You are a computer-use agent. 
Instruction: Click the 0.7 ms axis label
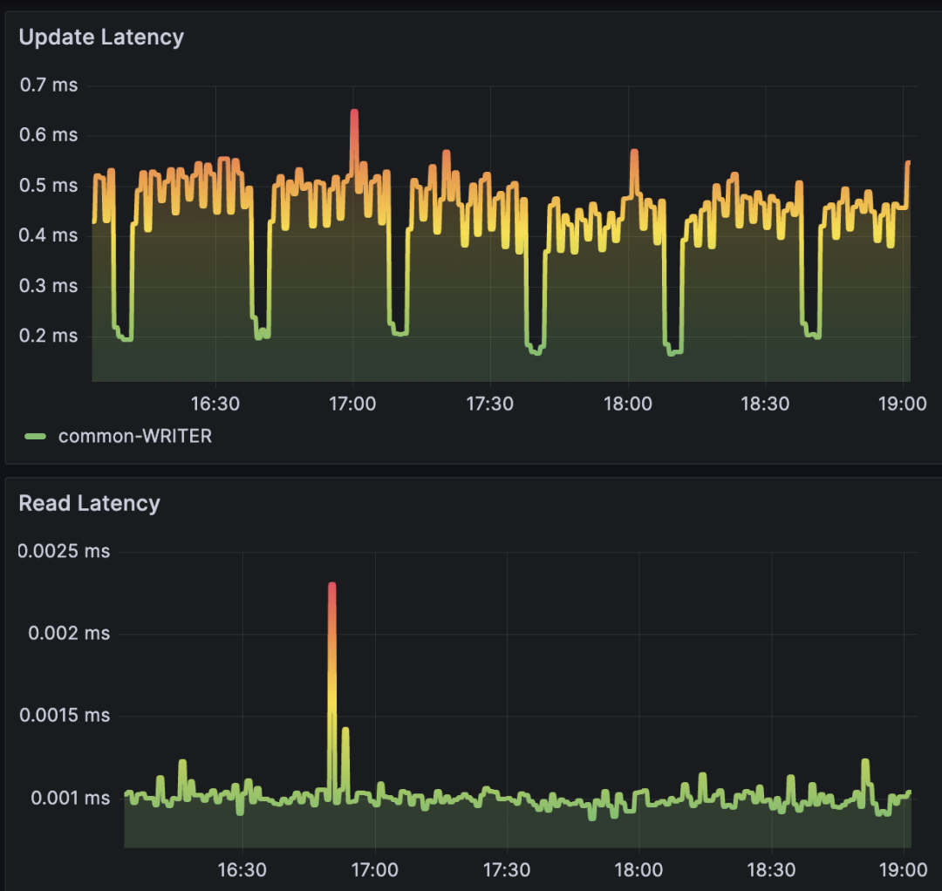click(x=49, y=85)
